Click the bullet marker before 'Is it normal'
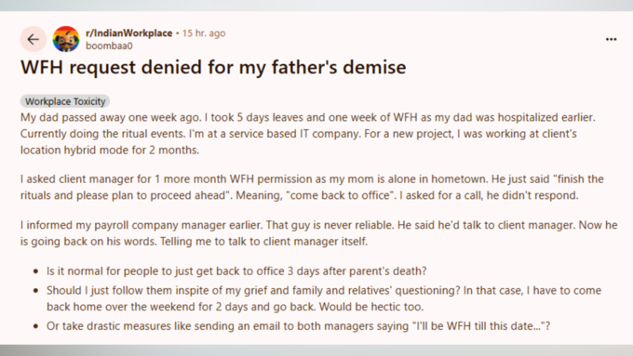 (x=36, y=271)
